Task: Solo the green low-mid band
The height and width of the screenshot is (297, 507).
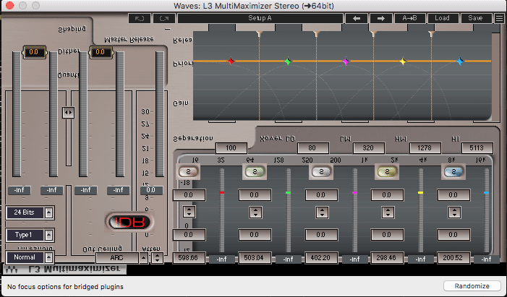Action: [255, 171]
